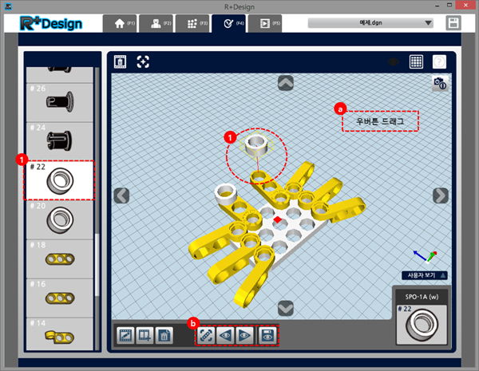Click the delete-frame icon above the viewport
Image resolution: width=479 pixels, height=371 pixels.
tap(120, 61)
